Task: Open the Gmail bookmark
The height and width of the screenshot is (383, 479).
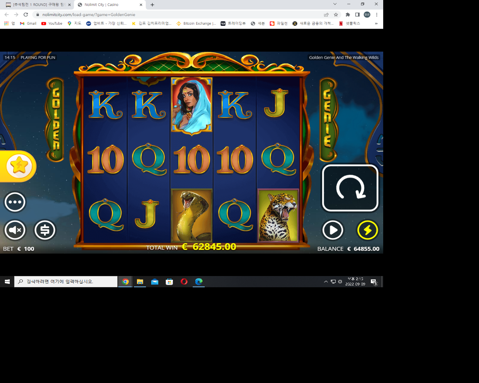Action: [x=28, y=23]
